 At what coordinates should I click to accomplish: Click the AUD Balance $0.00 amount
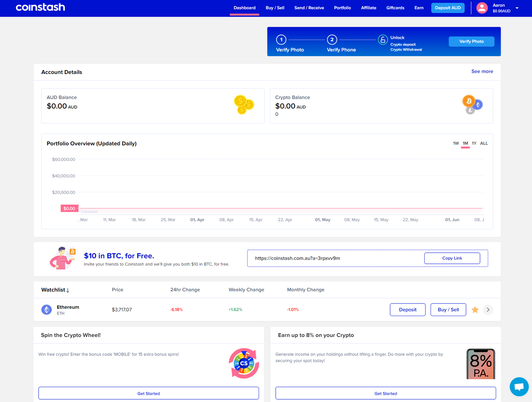tap(62, 106)
